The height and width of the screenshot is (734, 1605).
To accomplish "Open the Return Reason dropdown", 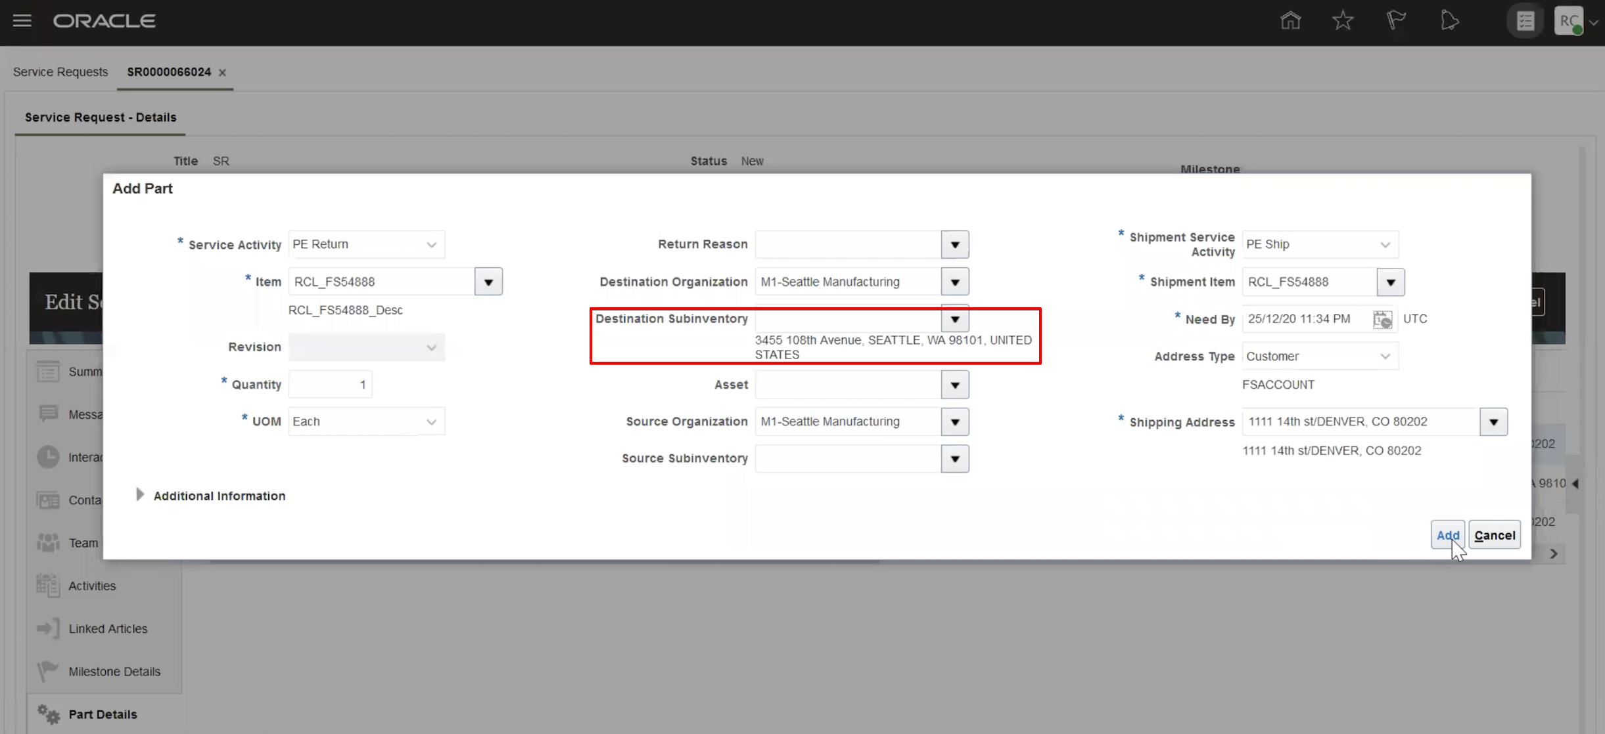I will coord(955,244).
